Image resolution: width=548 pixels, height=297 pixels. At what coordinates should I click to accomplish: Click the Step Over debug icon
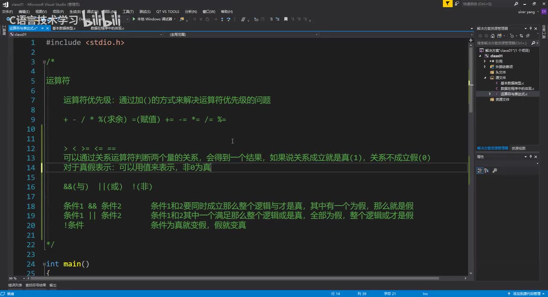click(x=228, y=19)
